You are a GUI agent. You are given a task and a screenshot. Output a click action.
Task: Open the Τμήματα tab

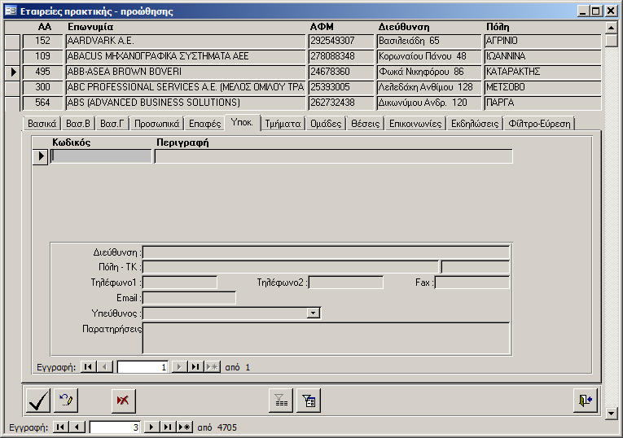[284, 124]
